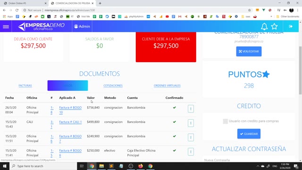Viewport: 302px width, 170px height.
Task: Open Factura # BOGO 6 link
Action: 70,153
